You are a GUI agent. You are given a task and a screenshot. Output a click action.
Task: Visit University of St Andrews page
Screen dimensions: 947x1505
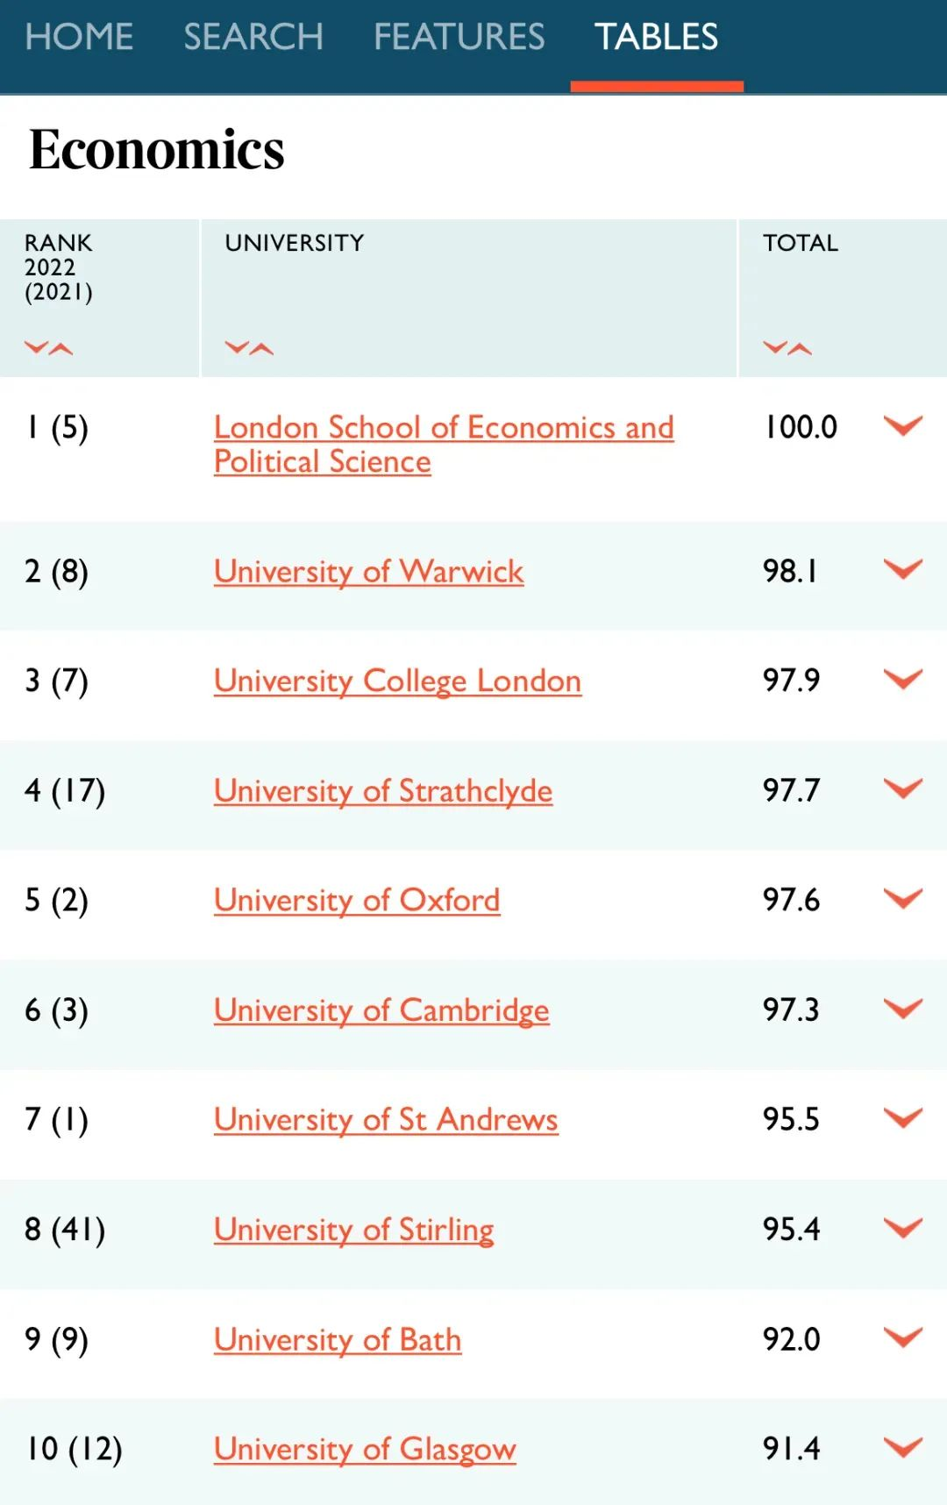[386, 1120]
